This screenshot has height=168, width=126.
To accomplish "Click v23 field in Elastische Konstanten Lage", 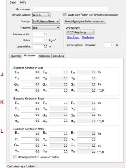I will (x=86, y=78).
